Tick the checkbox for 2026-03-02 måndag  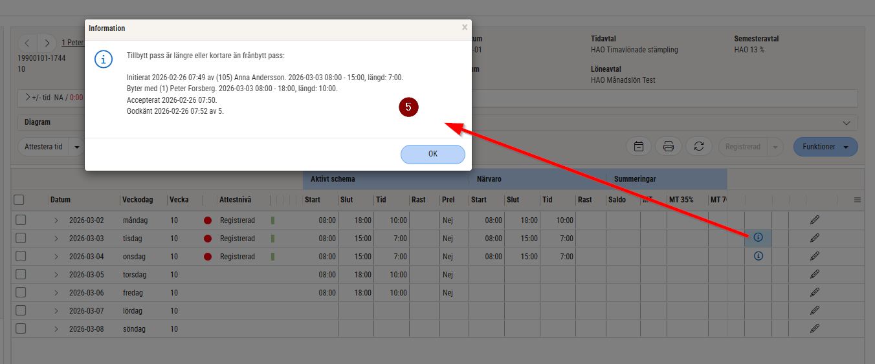pos(21,220)
